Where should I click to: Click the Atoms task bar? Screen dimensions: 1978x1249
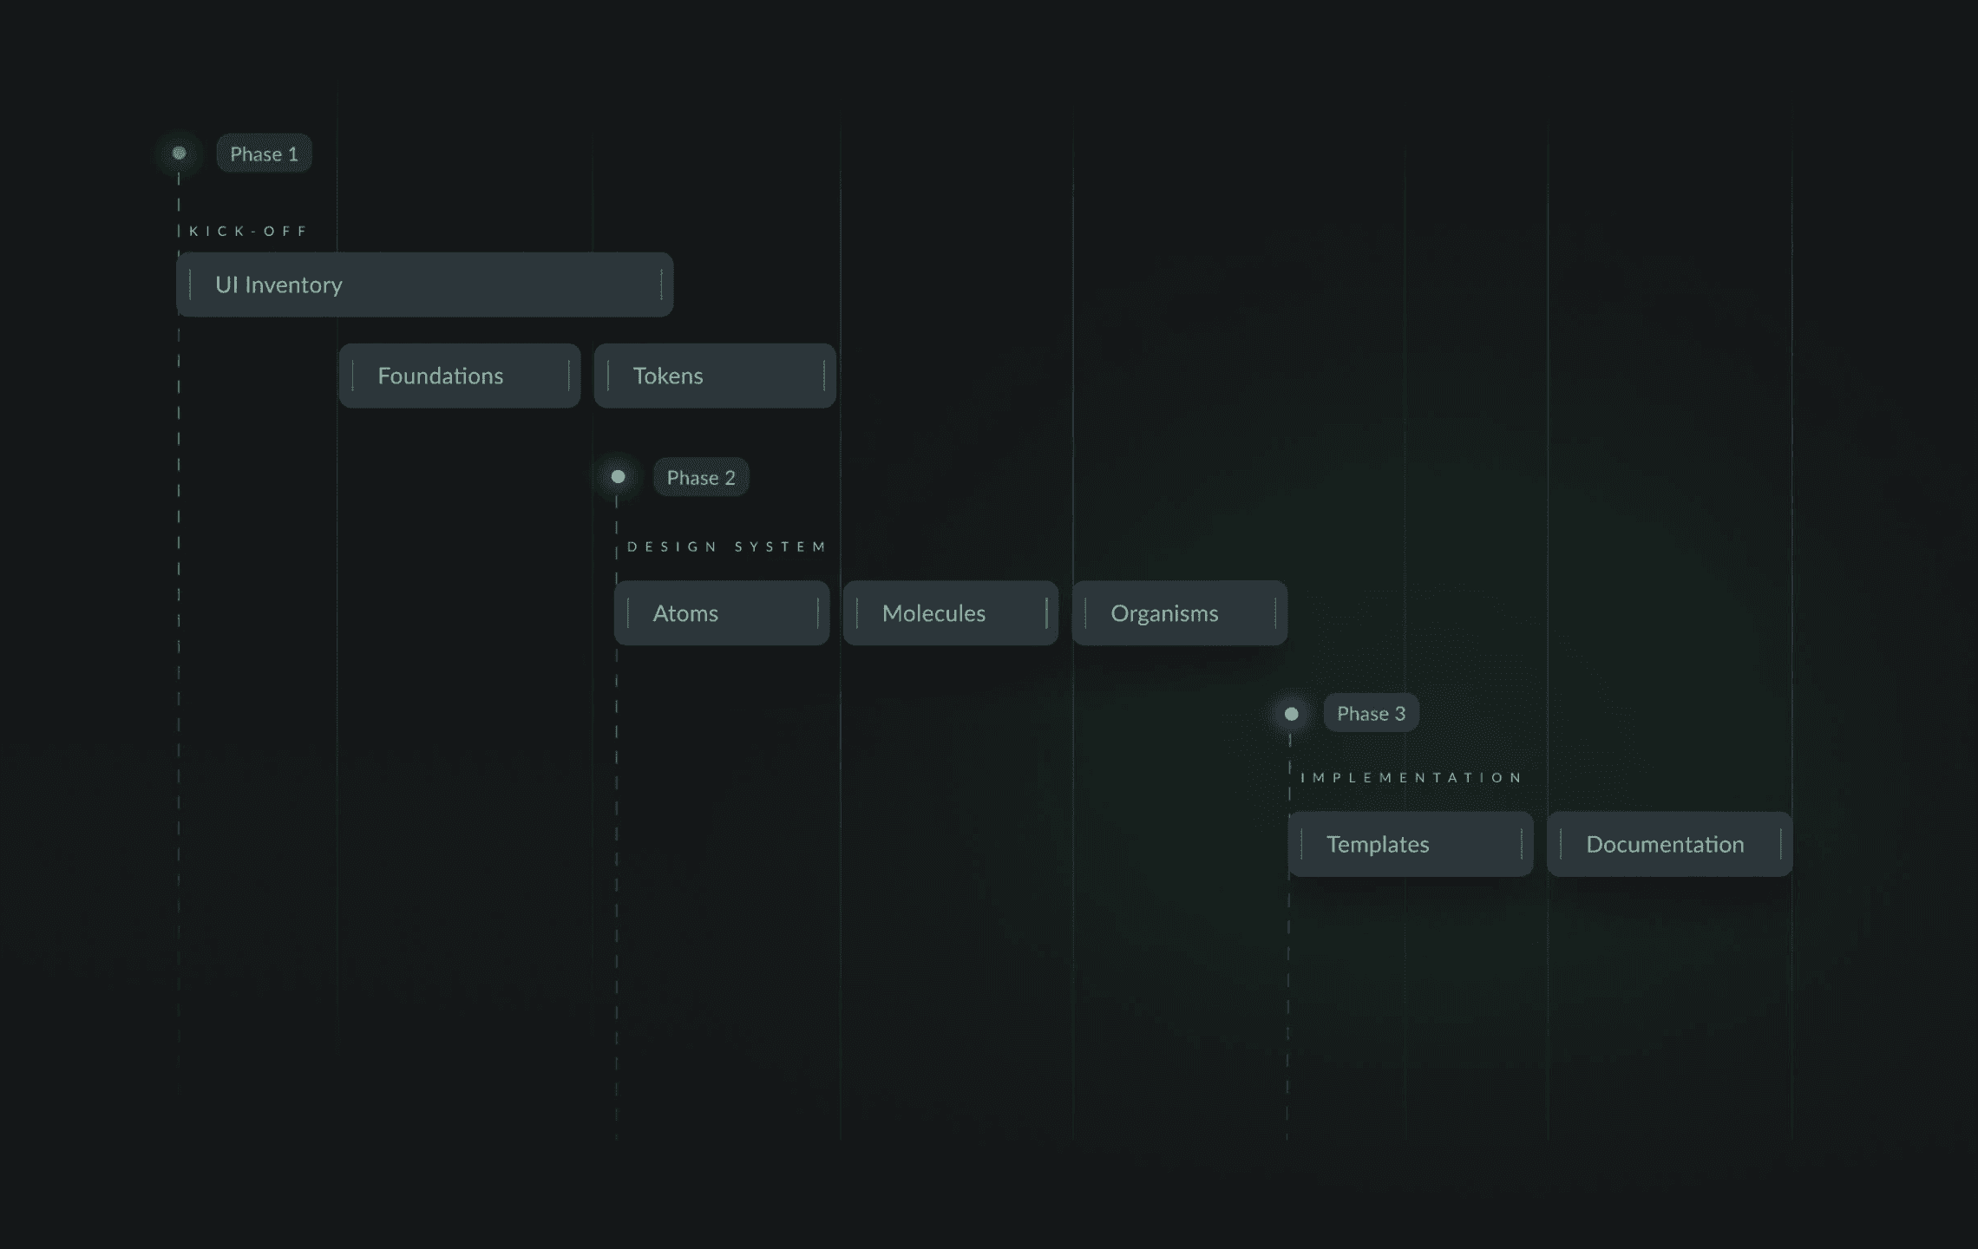tap(721, 614)
